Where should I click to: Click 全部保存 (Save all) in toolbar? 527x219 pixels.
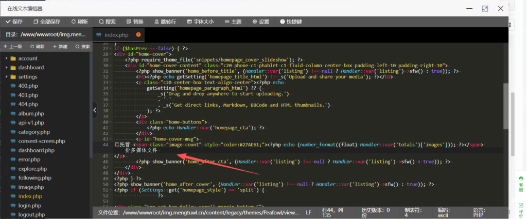pos(47,22)
